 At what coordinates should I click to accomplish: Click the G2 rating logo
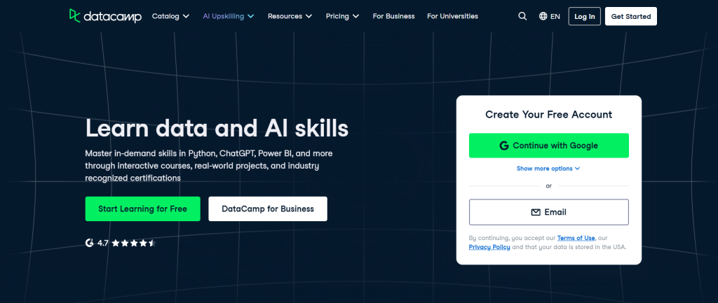pyautogui.click(x=90, y=243)
